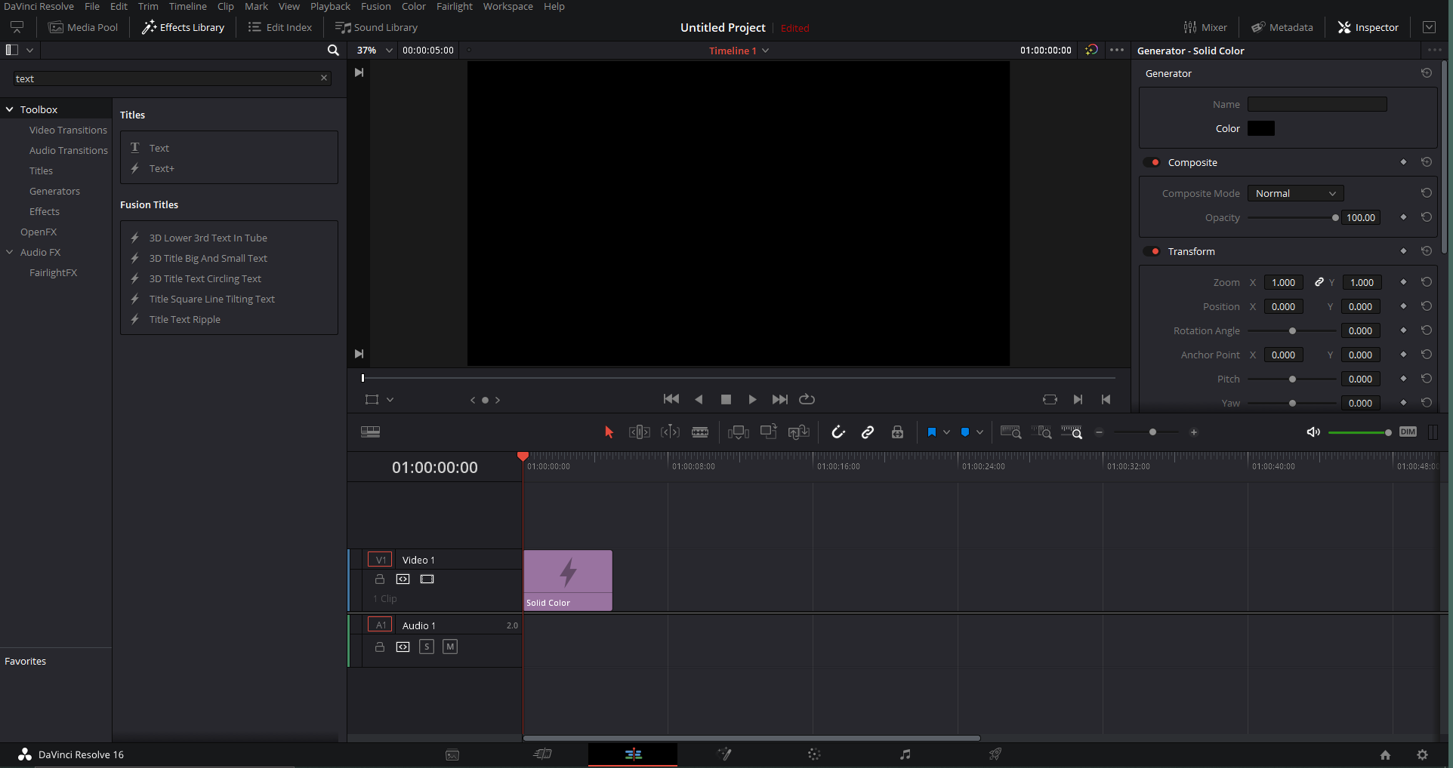The image size is (1453, 768).
Task: Open the Fusion menu
Action: [x=376, y=6]
